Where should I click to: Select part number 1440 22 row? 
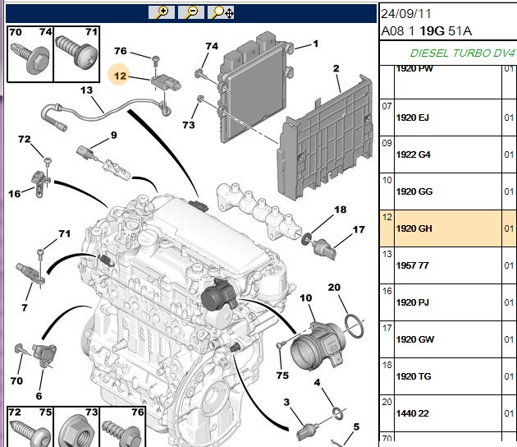(x=448, y=413)
